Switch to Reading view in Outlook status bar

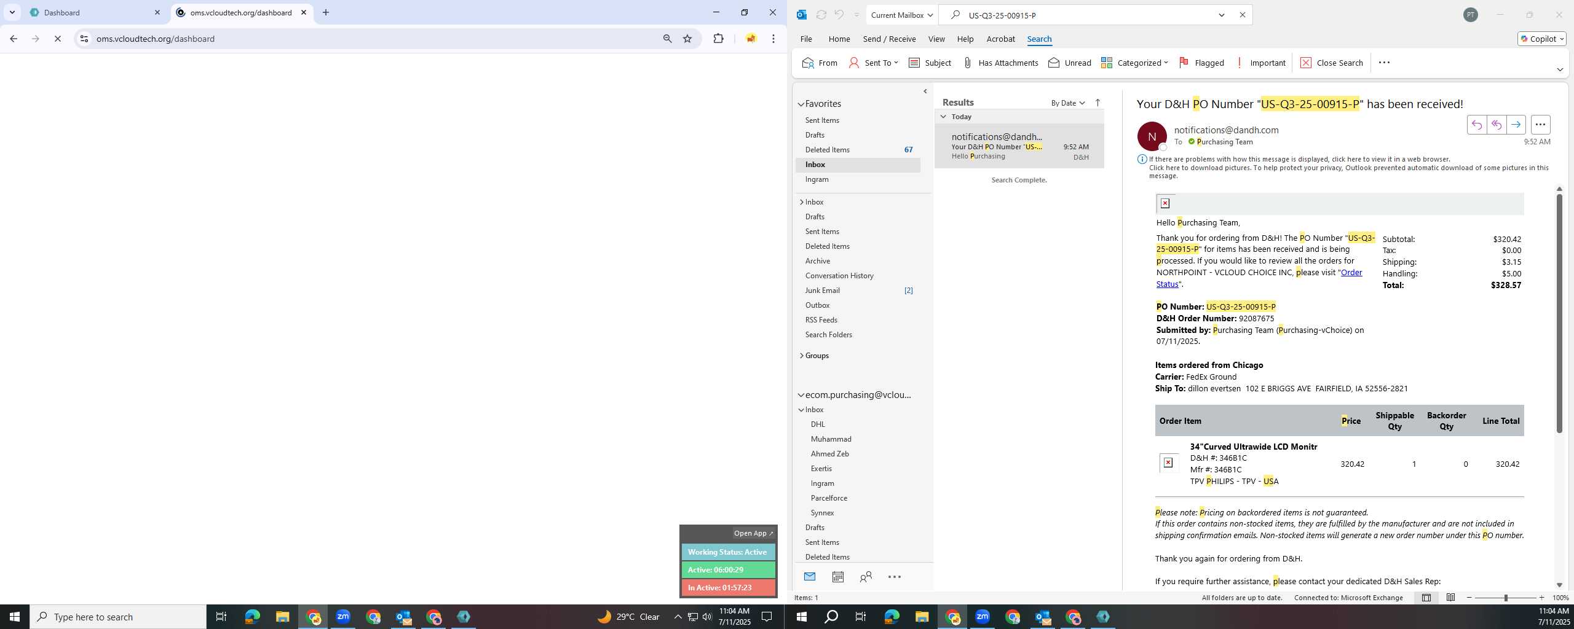[1450, 598]
